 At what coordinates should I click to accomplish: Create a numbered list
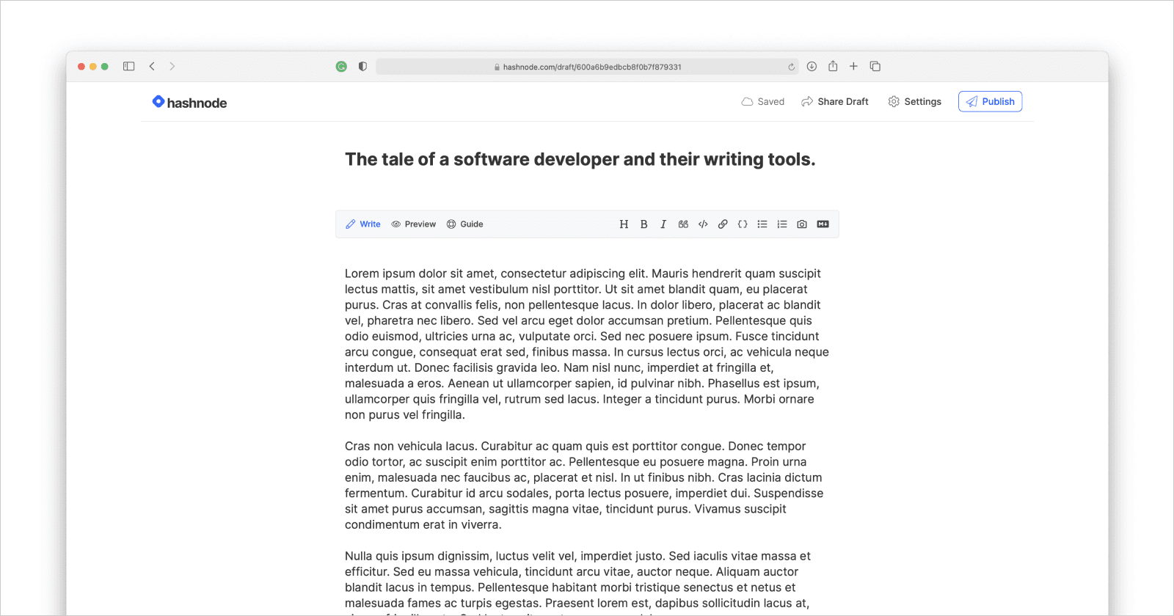point(782,224)
